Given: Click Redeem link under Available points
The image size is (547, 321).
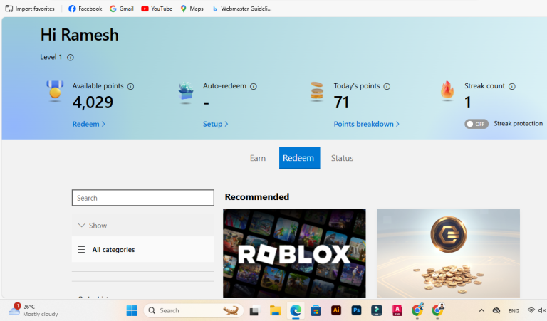Looking at the screenshot, I should (x=88, y=124).
